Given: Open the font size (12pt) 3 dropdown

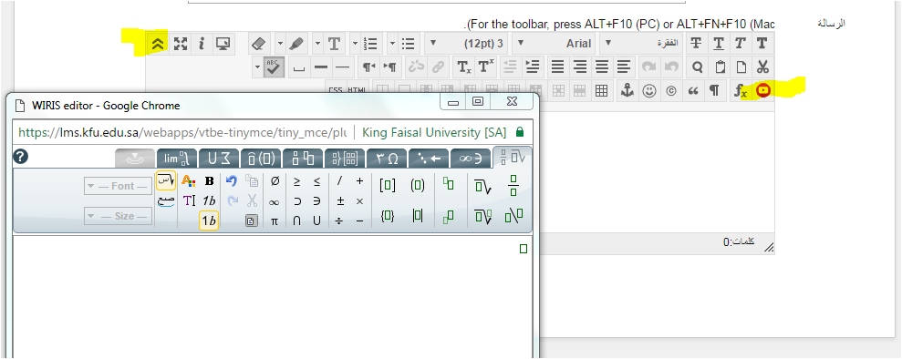Looking at the screenshot, I should [x=466, y=44].
